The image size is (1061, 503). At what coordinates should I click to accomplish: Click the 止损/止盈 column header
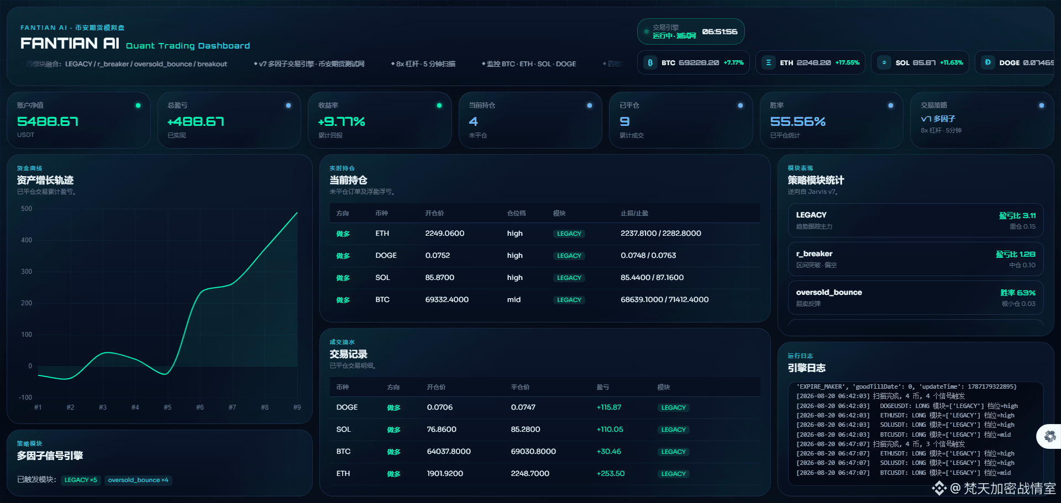tap(634, 213)
